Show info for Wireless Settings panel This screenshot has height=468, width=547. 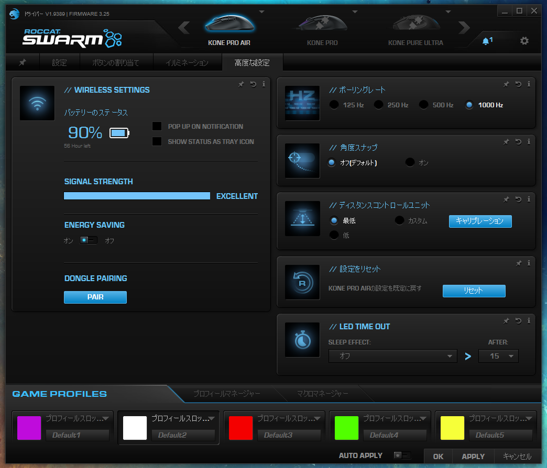pyautogui.click(x=264, y=84)
